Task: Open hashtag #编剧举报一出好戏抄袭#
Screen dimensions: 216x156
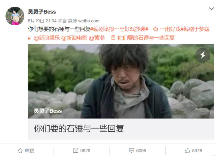Action: tap(119, 29)
